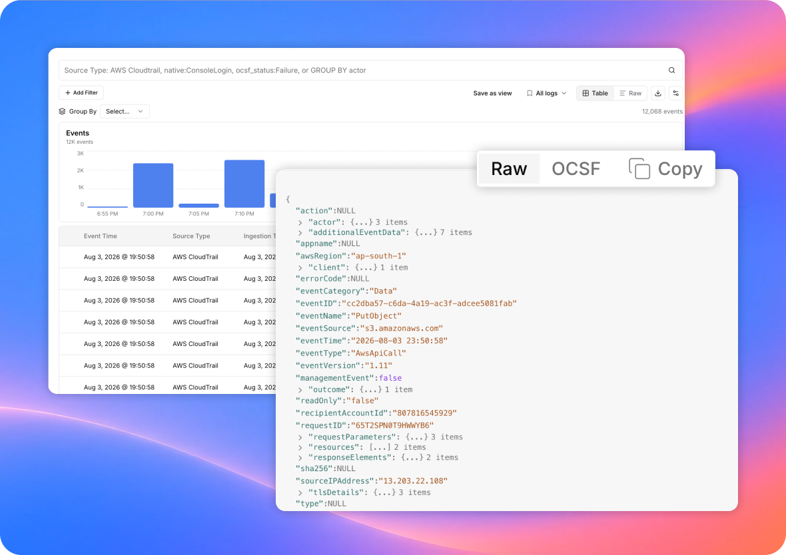Open the display settings sliders icon
This screenshot has height=555, width=786.
click(x=675, y=93)
